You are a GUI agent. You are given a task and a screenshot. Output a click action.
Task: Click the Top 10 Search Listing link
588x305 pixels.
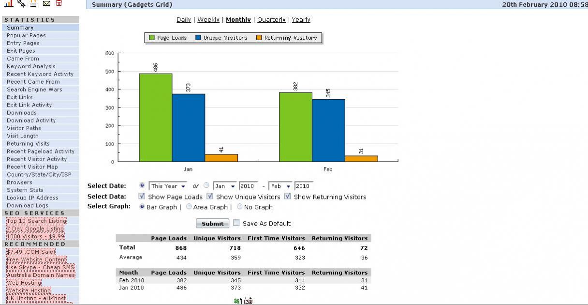36,221
